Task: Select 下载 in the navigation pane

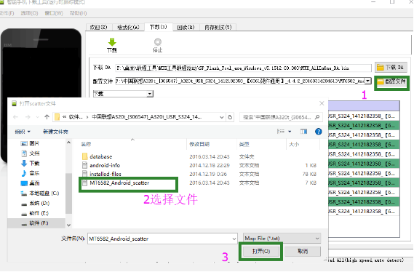Action: click(x=34, y=163)
